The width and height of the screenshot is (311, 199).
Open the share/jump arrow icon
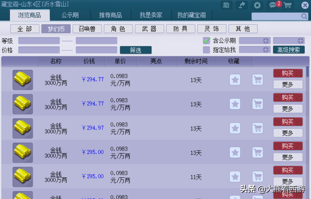242,5
